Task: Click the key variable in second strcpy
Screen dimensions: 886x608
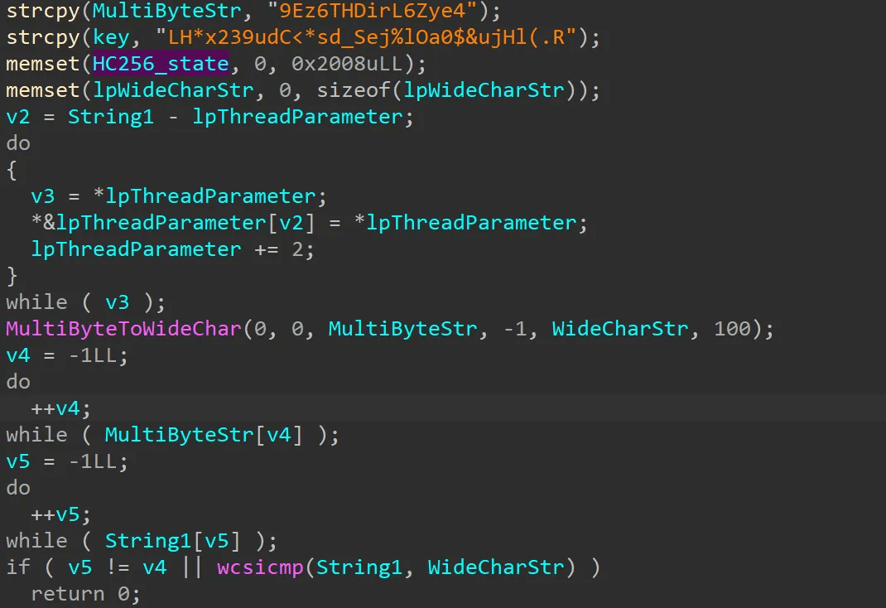Action: pyautogui.click(x=111, y=37)
